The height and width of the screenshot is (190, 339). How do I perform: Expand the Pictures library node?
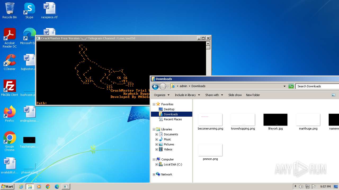click(157, 144)
